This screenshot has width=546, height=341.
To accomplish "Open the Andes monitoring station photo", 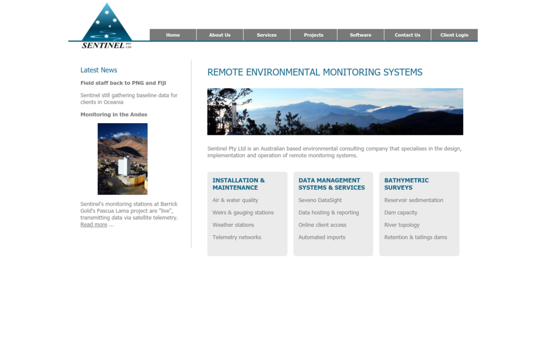I will [x=123, y=159].
